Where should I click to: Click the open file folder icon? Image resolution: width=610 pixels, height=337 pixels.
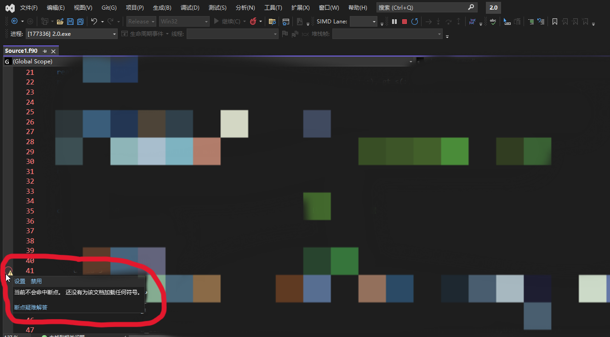(60, 21)
